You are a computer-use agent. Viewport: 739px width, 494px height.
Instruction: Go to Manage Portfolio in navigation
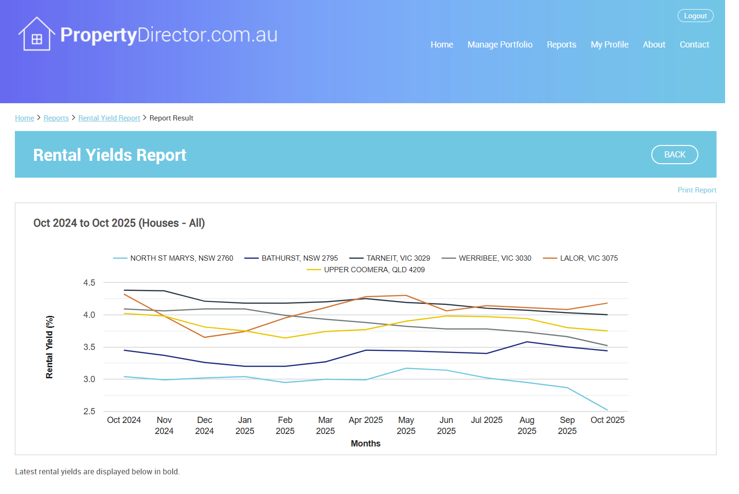pyautogui.click(x=500, y=45)
